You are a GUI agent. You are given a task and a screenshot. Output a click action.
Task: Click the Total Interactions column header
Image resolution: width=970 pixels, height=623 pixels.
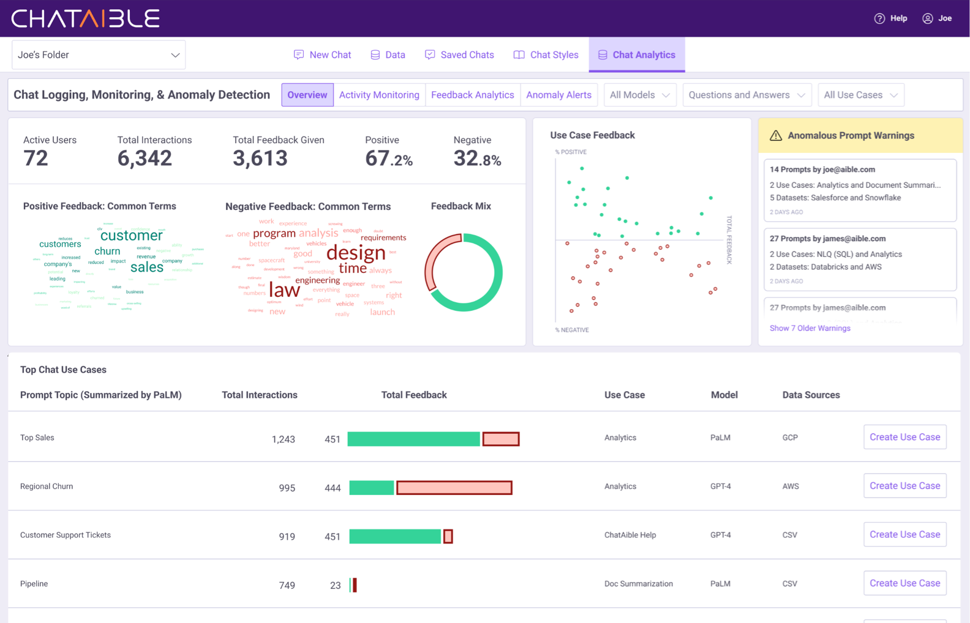tap(260, 395)
